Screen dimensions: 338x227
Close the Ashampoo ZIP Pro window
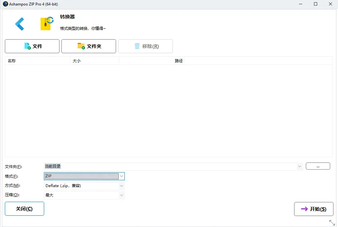(331, 4)
